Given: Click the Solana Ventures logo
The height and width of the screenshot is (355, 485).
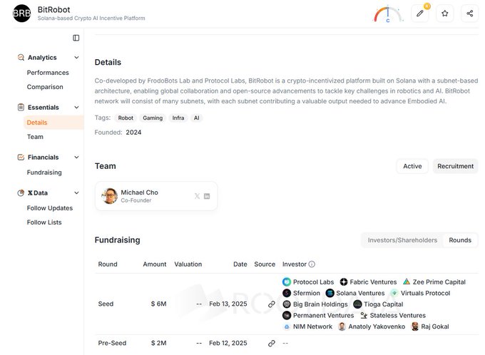Looking at the screenshot, I should tap(330, 293).
